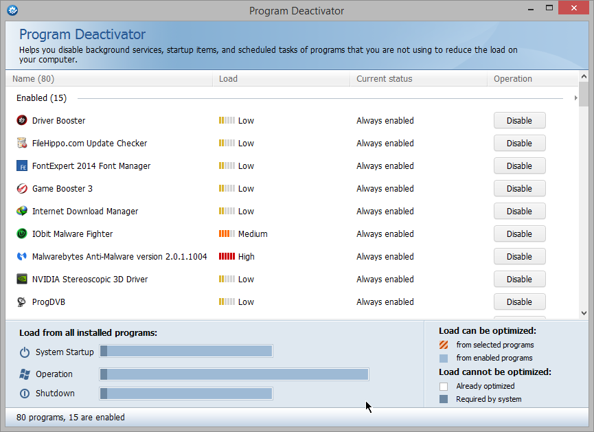Click the NVIDIA Stereoscopic 3D Driver icon
This screenshot has height=432, width=594.
coord(22,280)
